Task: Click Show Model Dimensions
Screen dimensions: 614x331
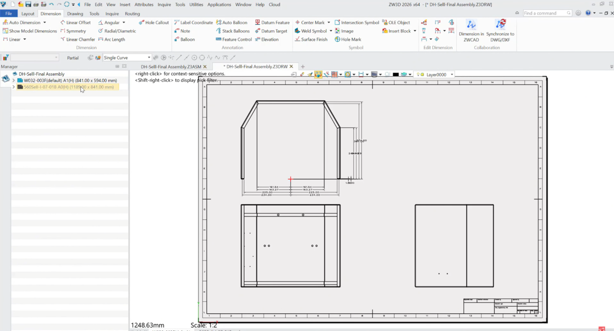Action: click(30, 31)
